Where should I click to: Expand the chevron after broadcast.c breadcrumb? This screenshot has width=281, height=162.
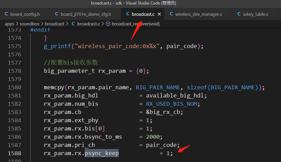click(x=103, y=24)
